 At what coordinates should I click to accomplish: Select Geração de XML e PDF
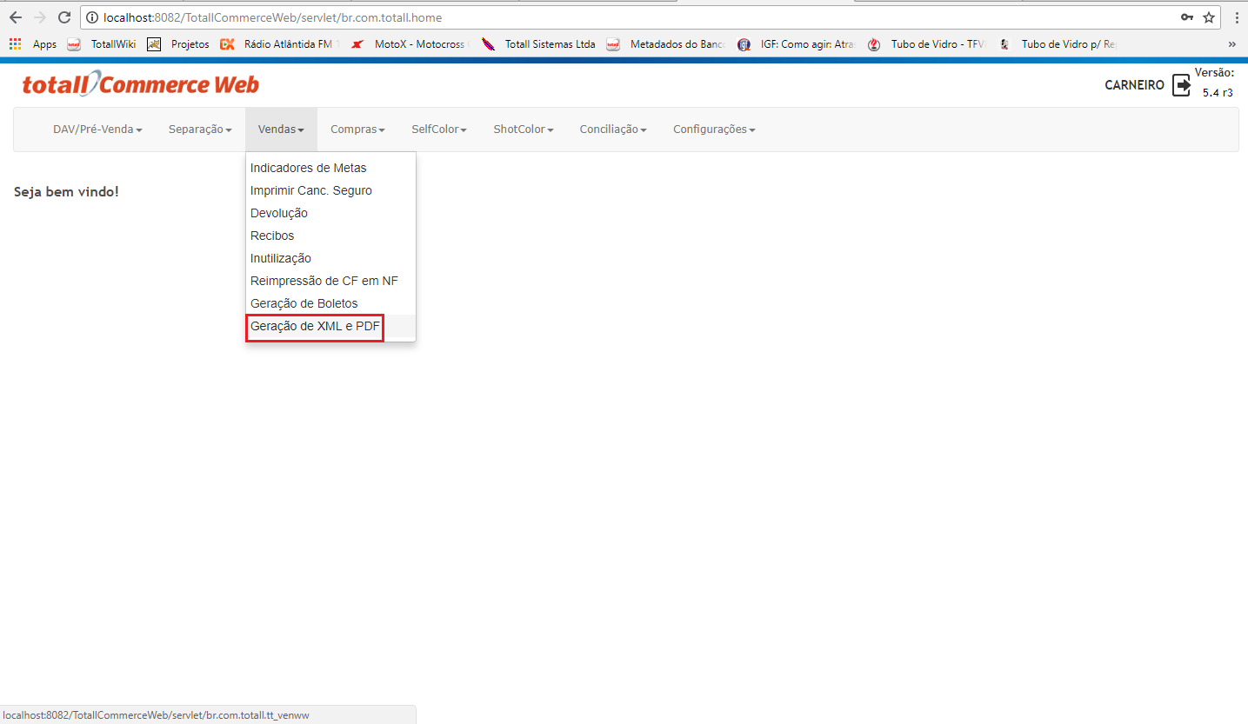(x=330, y=326)
